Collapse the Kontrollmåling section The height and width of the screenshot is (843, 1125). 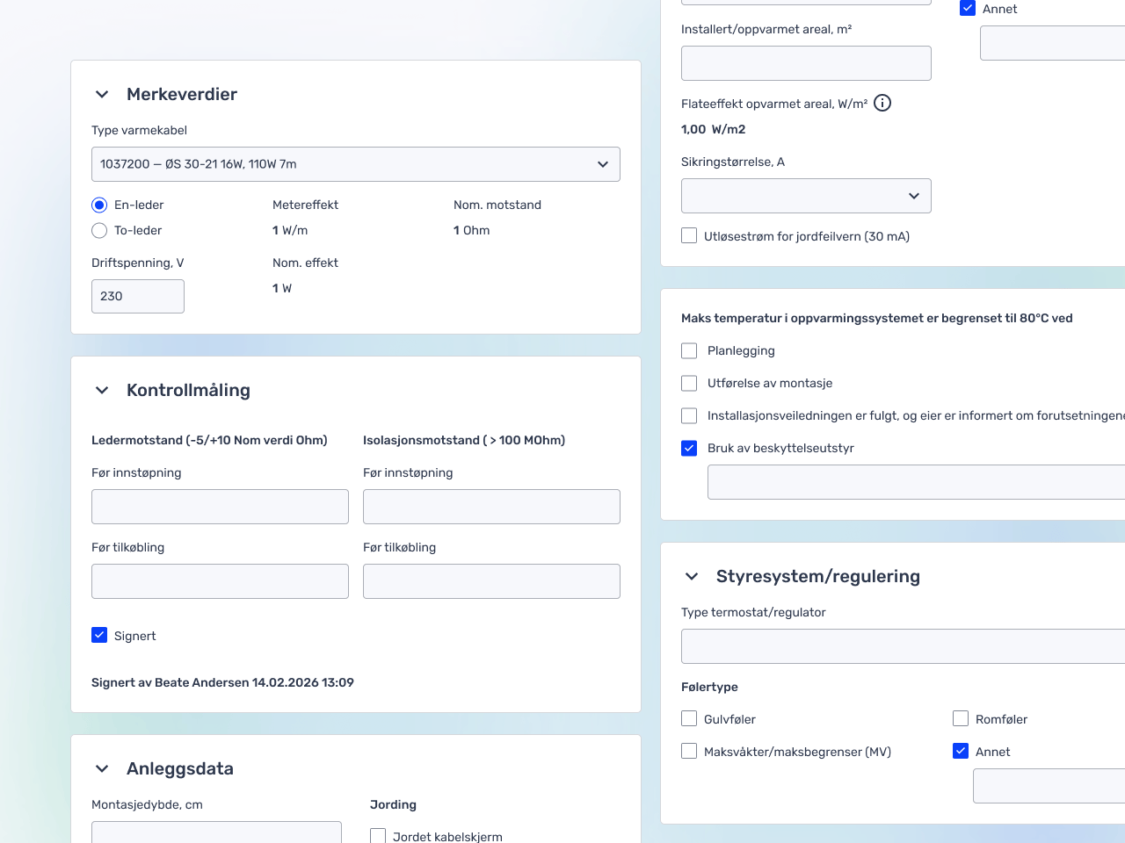tap(102, 391)
